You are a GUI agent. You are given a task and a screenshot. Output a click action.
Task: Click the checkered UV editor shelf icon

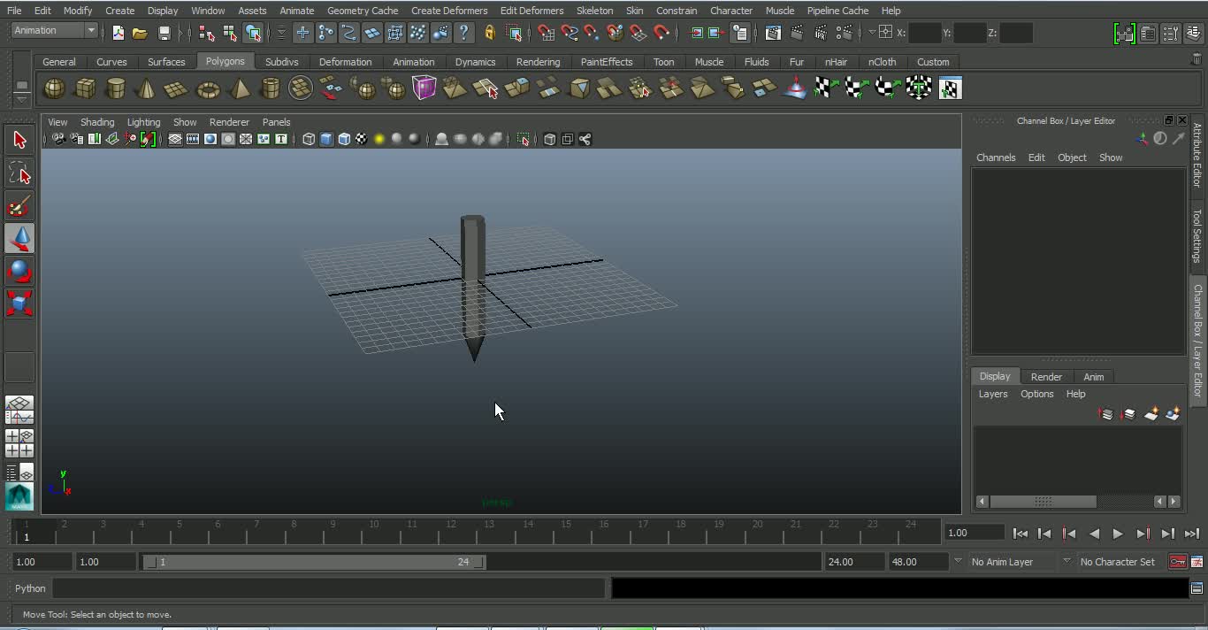click(x=950, y=88)
